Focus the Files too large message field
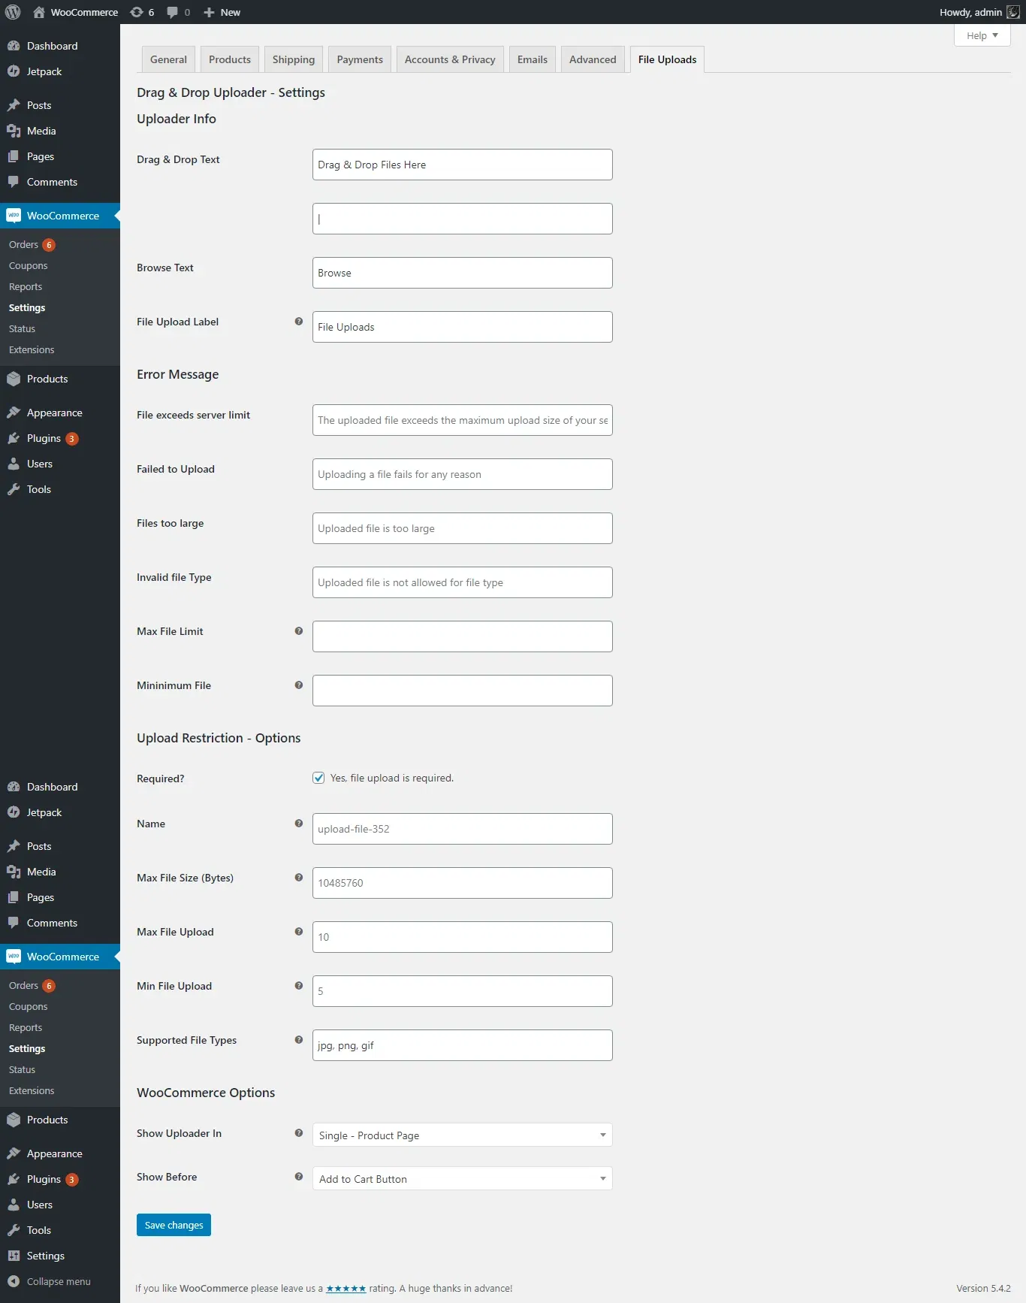This screenshot has width=1026, height=1303. [462, 528]
